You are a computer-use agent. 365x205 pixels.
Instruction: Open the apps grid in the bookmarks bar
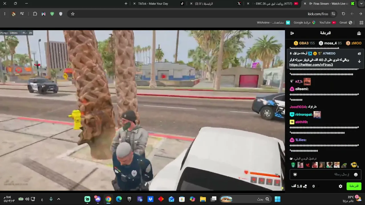point(361,22)
